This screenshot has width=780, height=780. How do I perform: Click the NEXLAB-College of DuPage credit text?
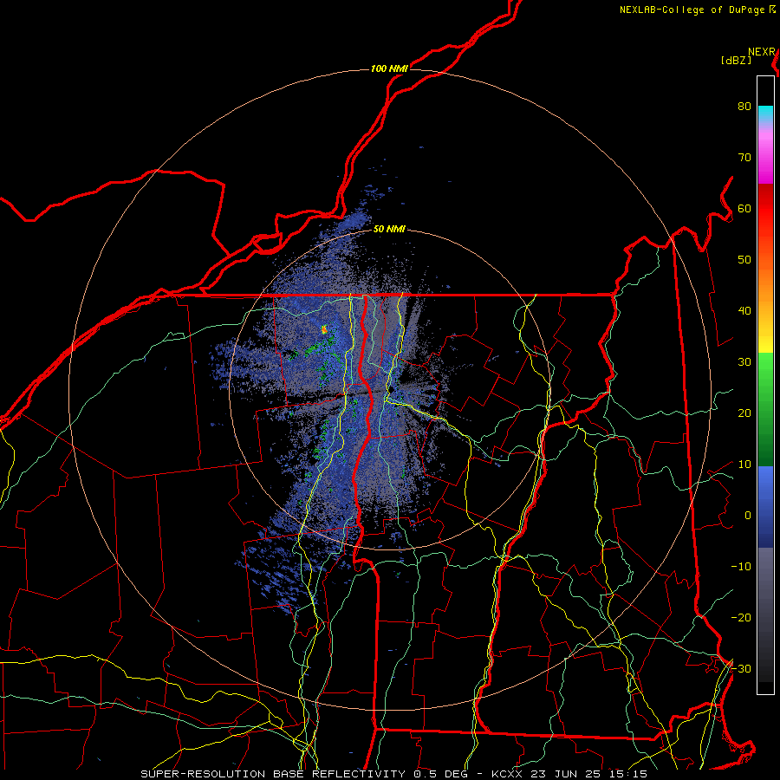693,10
